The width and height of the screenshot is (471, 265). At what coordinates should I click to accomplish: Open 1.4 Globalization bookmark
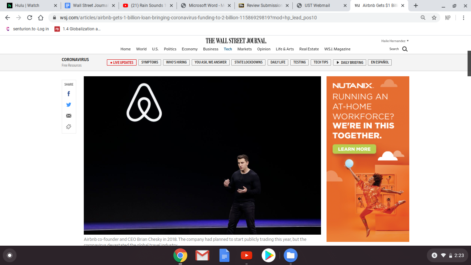tap(78, 29)
